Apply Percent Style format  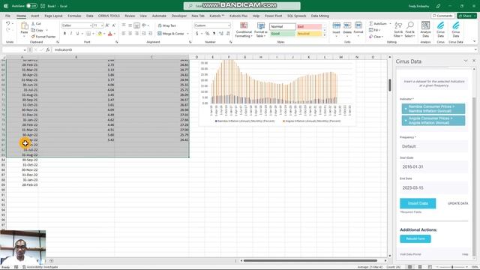click(x=207, y=33)
